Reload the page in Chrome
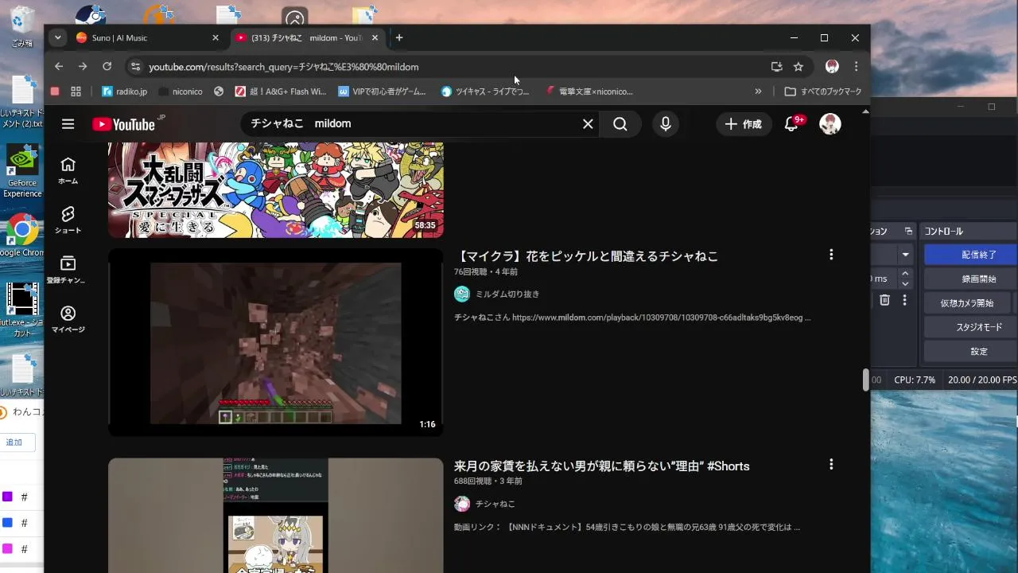The width and height of the screenshot is (1018, 573). 107,67
